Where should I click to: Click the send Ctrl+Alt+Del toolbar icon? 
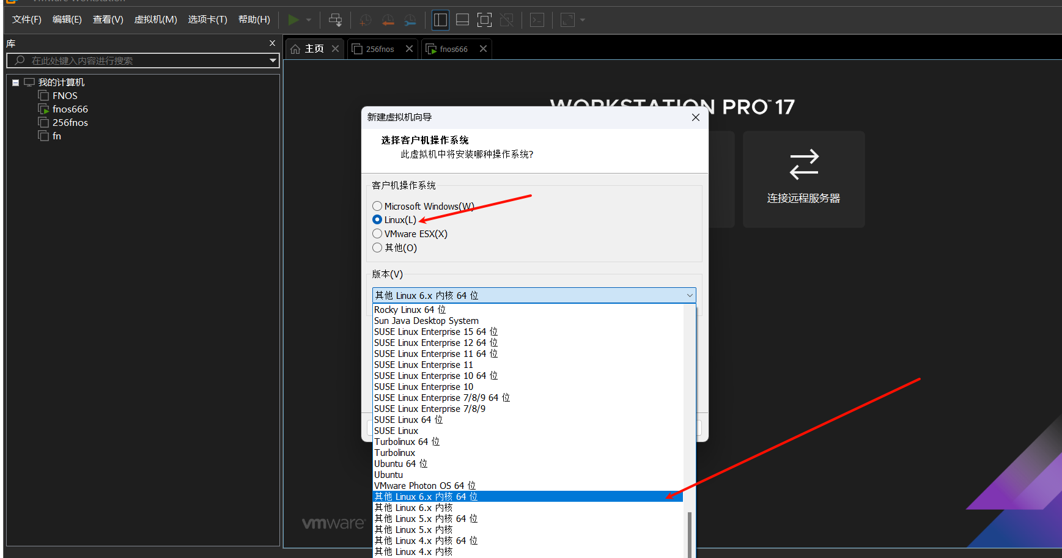click(335, 20)
